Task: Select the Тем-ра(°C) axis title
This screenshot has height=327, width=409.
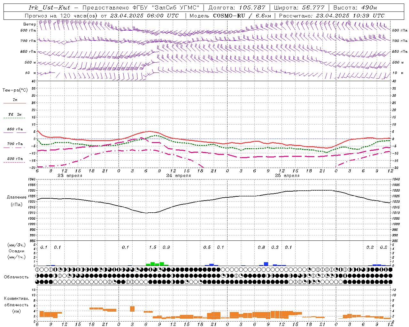Action: tap(15, 90)
